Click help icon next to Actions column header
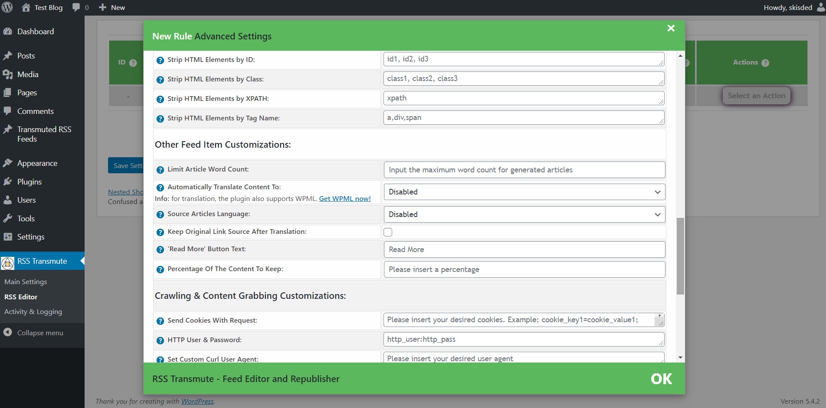826x408 pixels. tap(765, 63)
